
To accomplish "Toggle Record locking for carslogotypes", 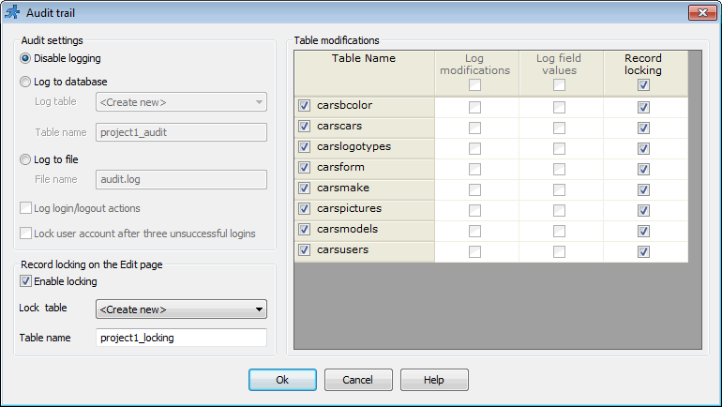I will pyautogui.click(x=643, y=149).
